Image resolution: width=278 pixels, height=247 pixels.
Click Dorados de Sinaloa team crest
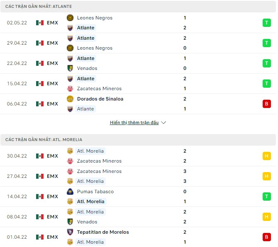coord(70,99)
